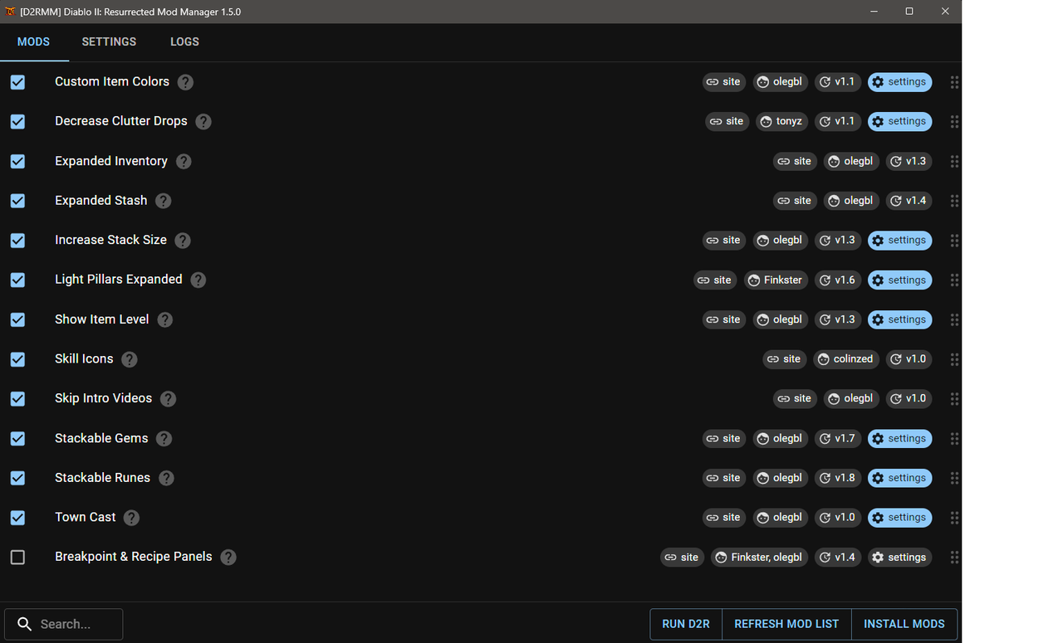This screenshot has height=643, width=1063.
Task: Click the help icon next to Breakpoint & Recipe Panels
Action: click(x=228, y=557)
